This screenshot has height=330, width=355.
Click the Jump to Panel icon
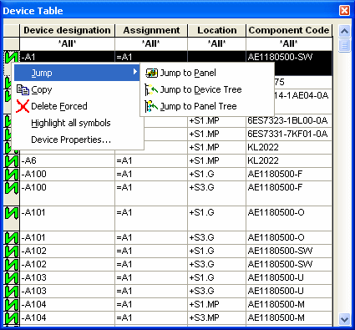tap(151, 73)
